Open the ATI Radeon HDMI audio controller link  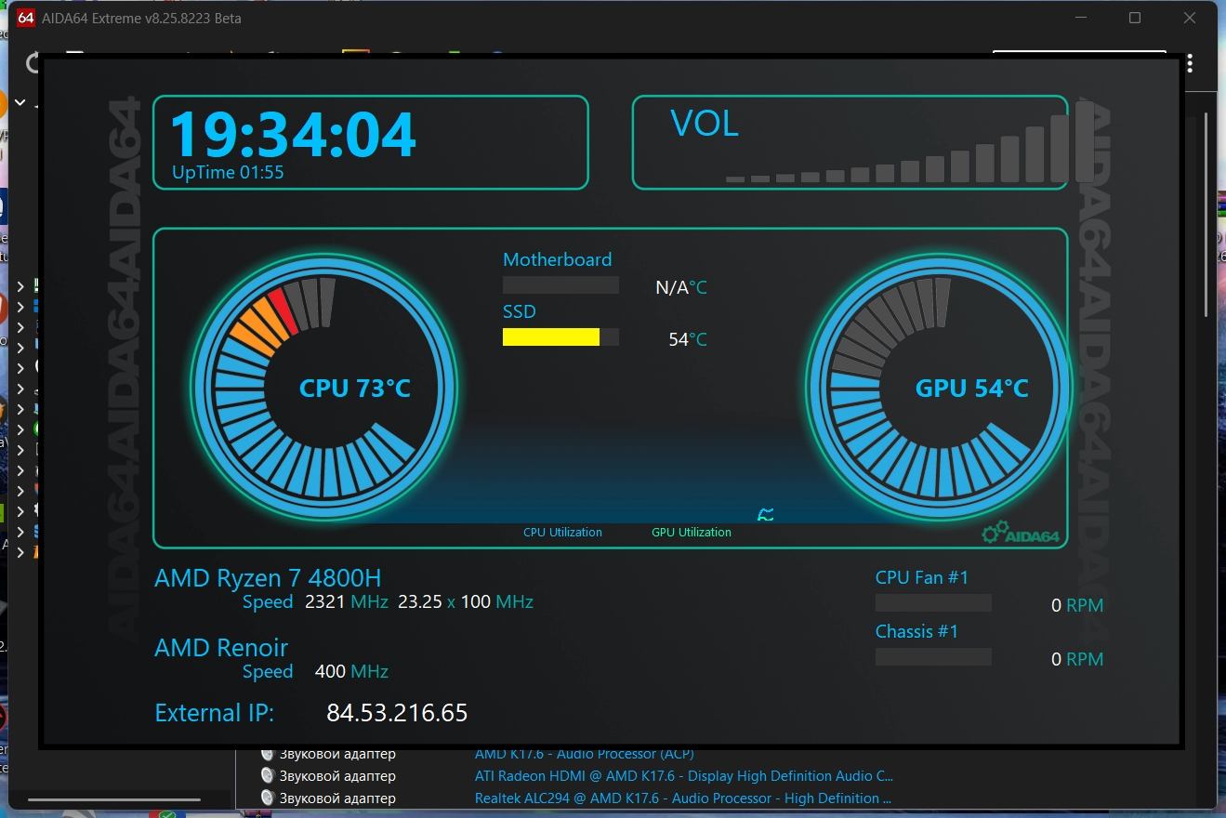click(x=683, y=775)
